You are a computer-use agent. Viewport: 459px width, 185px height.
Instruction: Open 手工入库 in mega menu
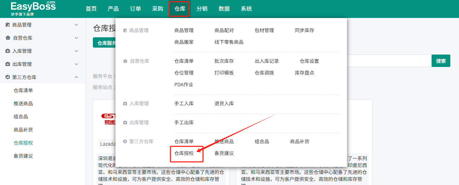pos(184,104)
